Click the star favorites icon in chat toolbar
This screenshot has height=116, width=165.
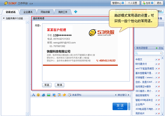pos(64,95)
